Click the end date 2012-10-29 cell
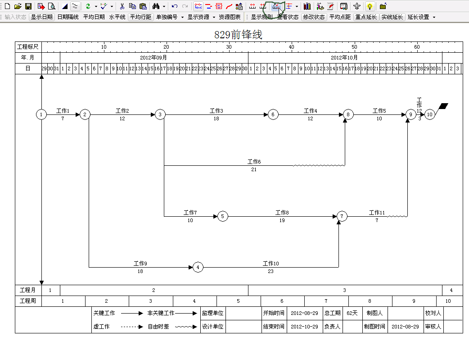The width and height of the screenshot is (469, 337). point(305,327)
